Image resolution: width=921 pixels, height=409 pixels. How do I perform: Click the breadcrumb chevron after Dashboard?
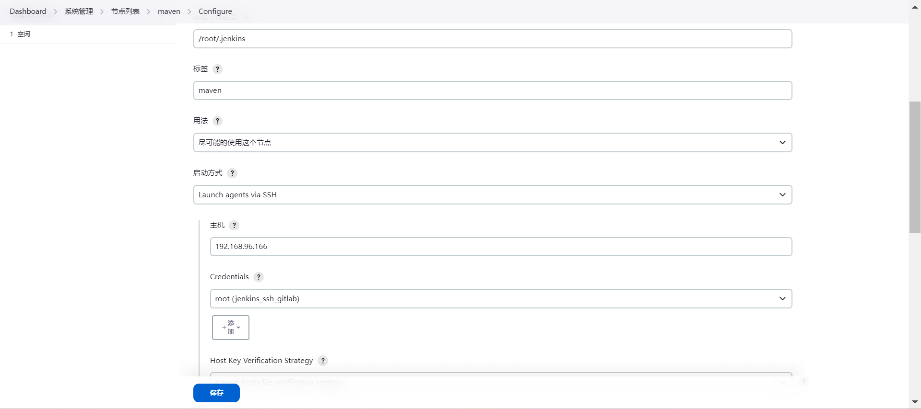click(55, 11)
